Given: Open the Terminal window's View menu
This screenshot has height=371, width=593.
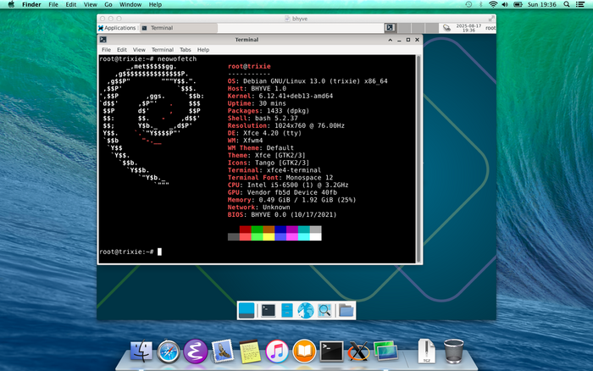Looking at the screenshot, I should 139,49.
